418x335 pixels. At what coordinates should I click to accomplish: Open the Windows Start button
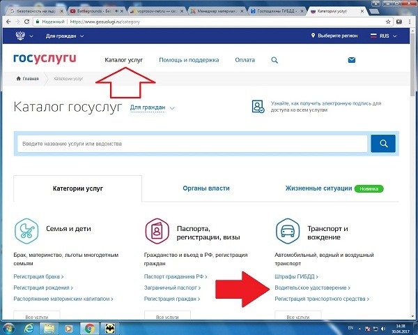click(x=8, y=328)
